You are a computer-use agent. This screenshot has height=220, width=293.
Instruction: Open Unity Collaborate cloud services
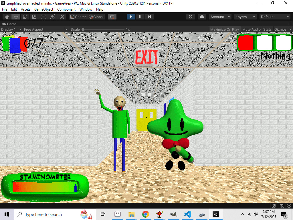point(202,17)
